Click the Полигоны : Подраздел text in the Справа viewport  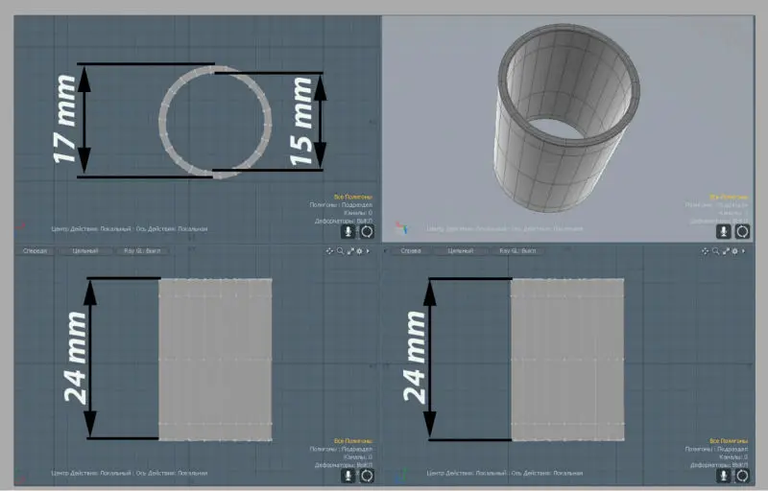point(716,449)
